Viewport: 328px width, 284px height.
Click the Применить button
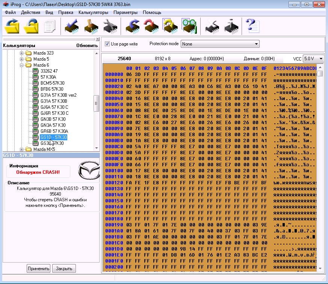point(38,269)
